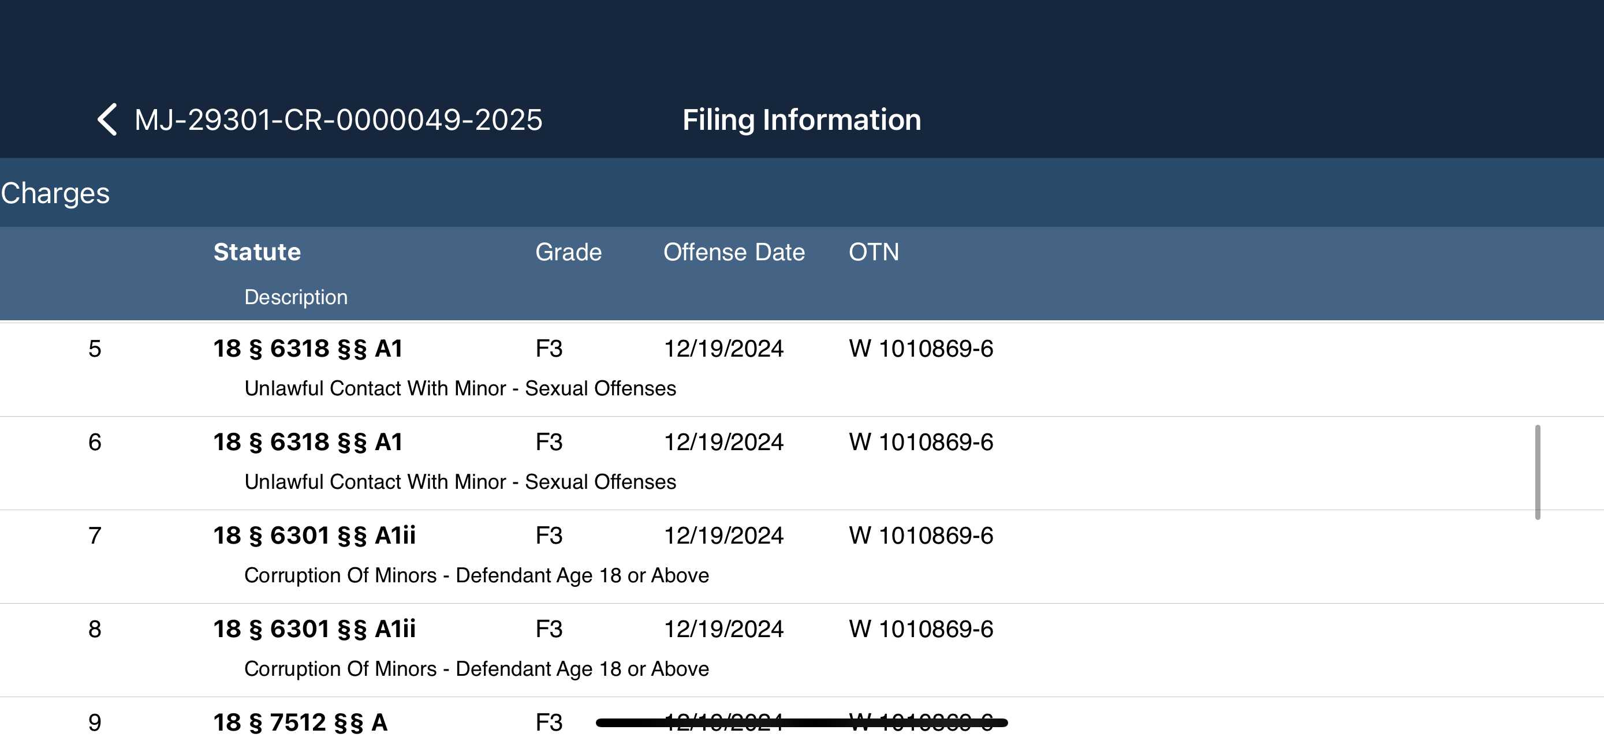Select statute 18 § 6318 in row 6
Viewport: 1604px width, 741px height.
pos(308,443)
